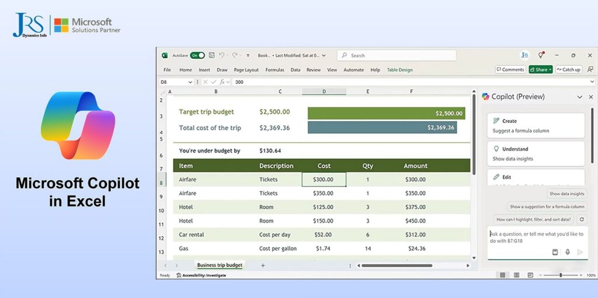598x298 pixels.
Task: Open the Customize Quick Access Toolbar dropdown
Action: click(248, 55)
